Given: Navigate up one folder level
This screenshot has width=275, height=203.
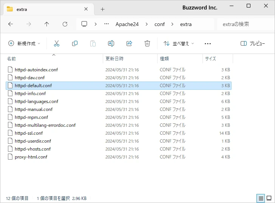Looking at the screenshot, I should point(47,24).
